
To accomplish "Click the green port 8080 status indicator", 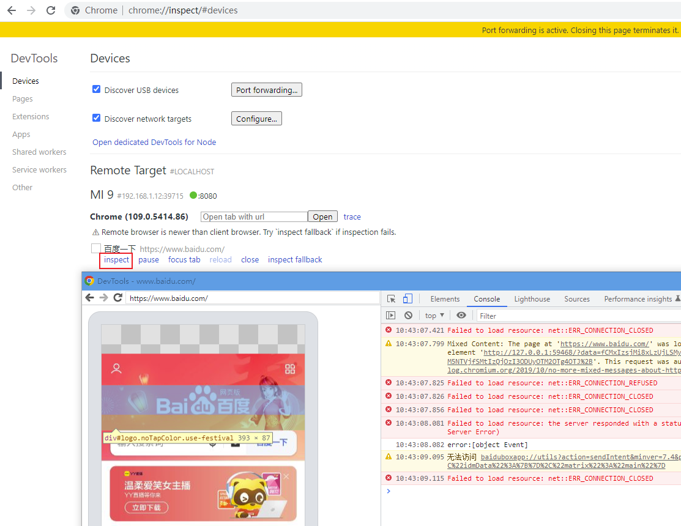I will click(x=193, y=195).
